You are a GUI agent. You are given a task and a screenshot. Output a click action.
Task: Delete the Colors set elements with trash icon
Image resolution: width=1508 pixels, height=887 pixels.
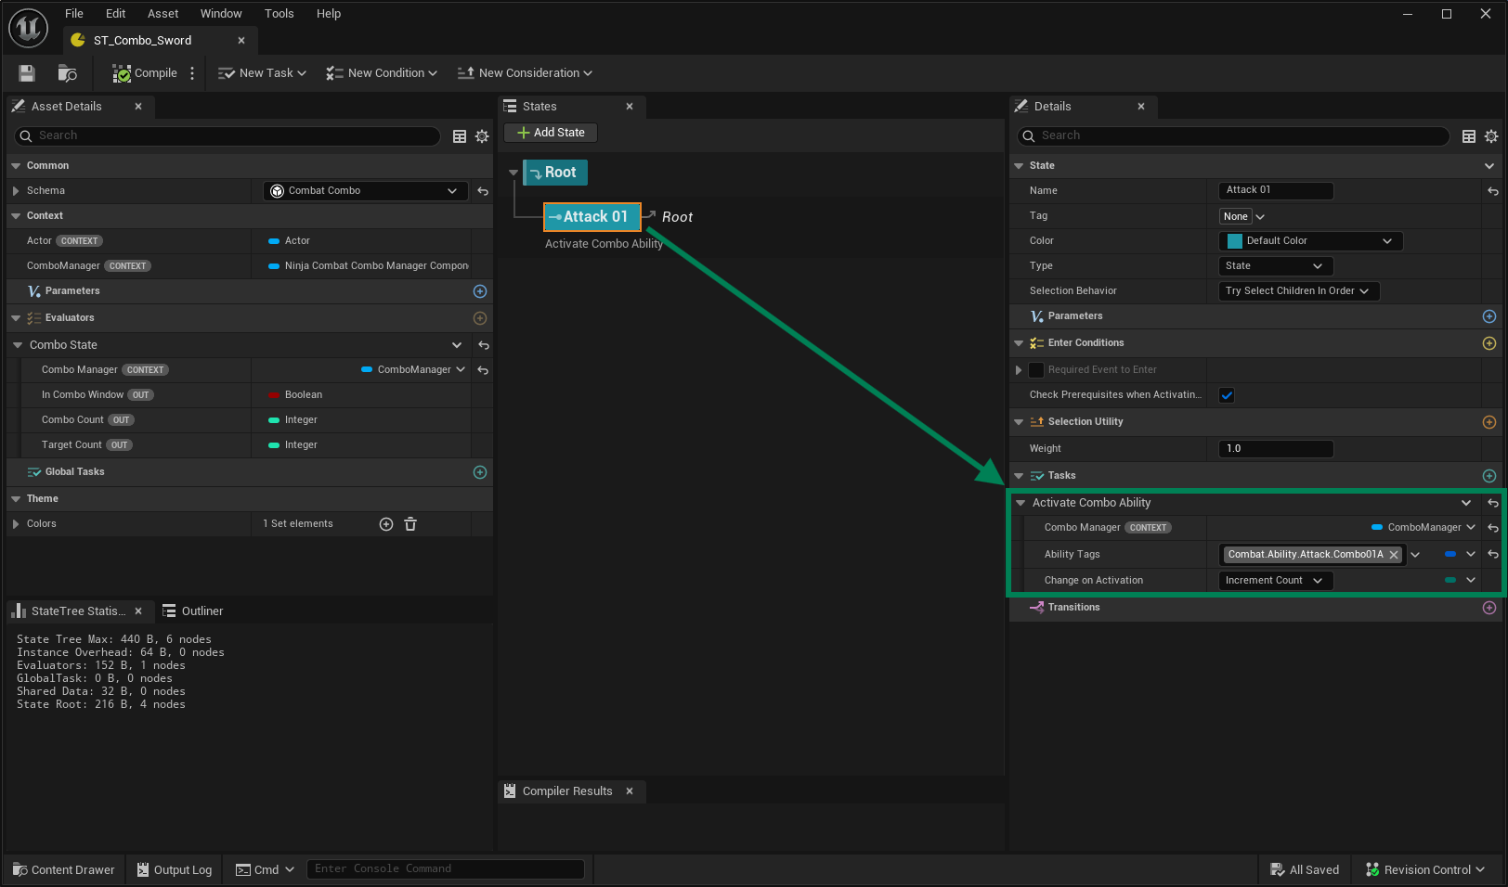(410, 524)
